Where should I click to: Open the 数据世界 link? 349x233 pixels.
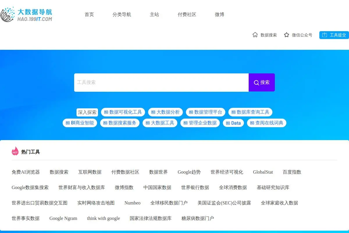click(x=159, y=172)
